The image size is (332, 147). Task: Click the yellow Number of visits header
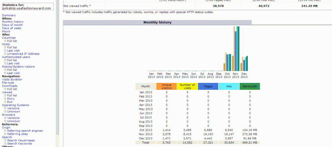187,86
